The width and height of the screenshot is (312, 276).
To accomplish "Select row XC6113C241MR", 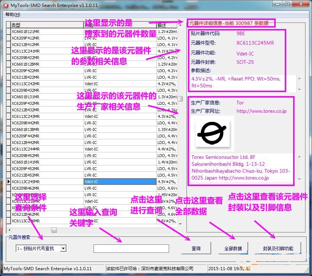I will 91,51.
